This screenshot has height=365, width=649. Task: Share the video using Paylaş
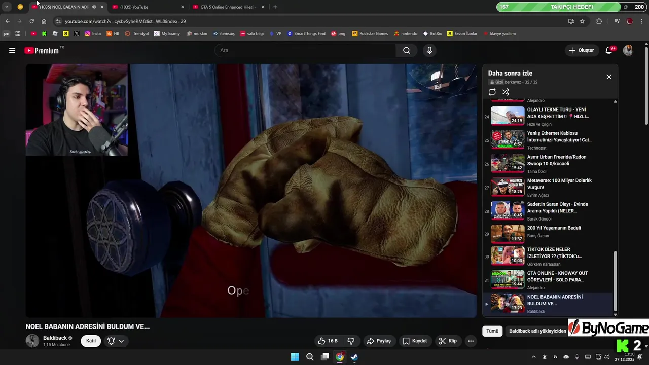tap(379, 341)
